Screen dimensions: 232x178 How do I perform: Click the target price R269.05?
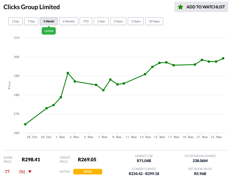coord(87,160)
